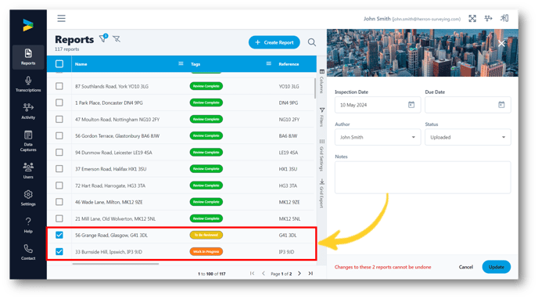
Task: Click the clear filters funnel icon
Action: click(117, 39)
